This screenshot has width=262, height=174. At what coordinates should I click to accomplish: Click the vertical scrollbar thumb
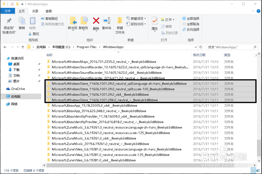click(x=259, y=149)
